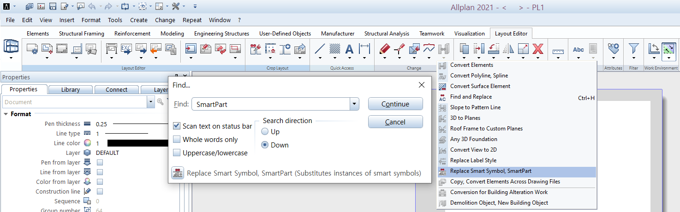680x212 pixels.
Task: Open the Find field dropdown arrow
Action: coord(354,104)
